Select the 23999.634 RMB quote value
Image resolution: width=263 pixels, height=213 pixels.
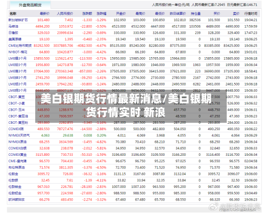click(x=65, y=33)
